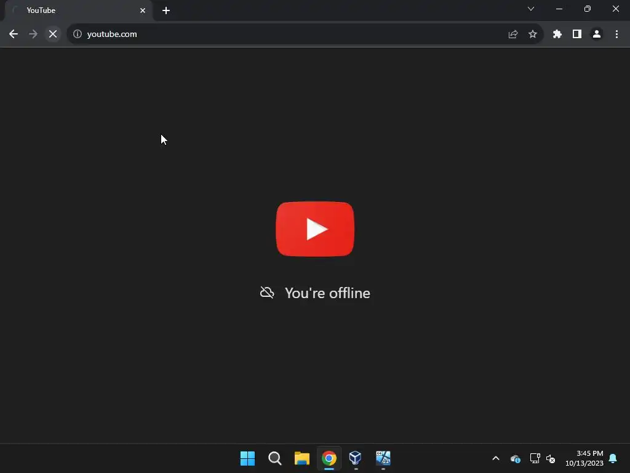The width and height of the screenshot is (630, 473).
Task: Share this page icon
Action: click(x=513, y=34)
